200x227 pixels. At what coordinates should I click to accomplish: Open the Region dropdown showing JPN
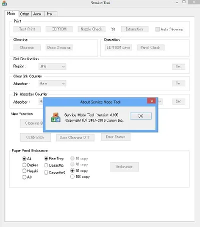click(x=52, y=66)
